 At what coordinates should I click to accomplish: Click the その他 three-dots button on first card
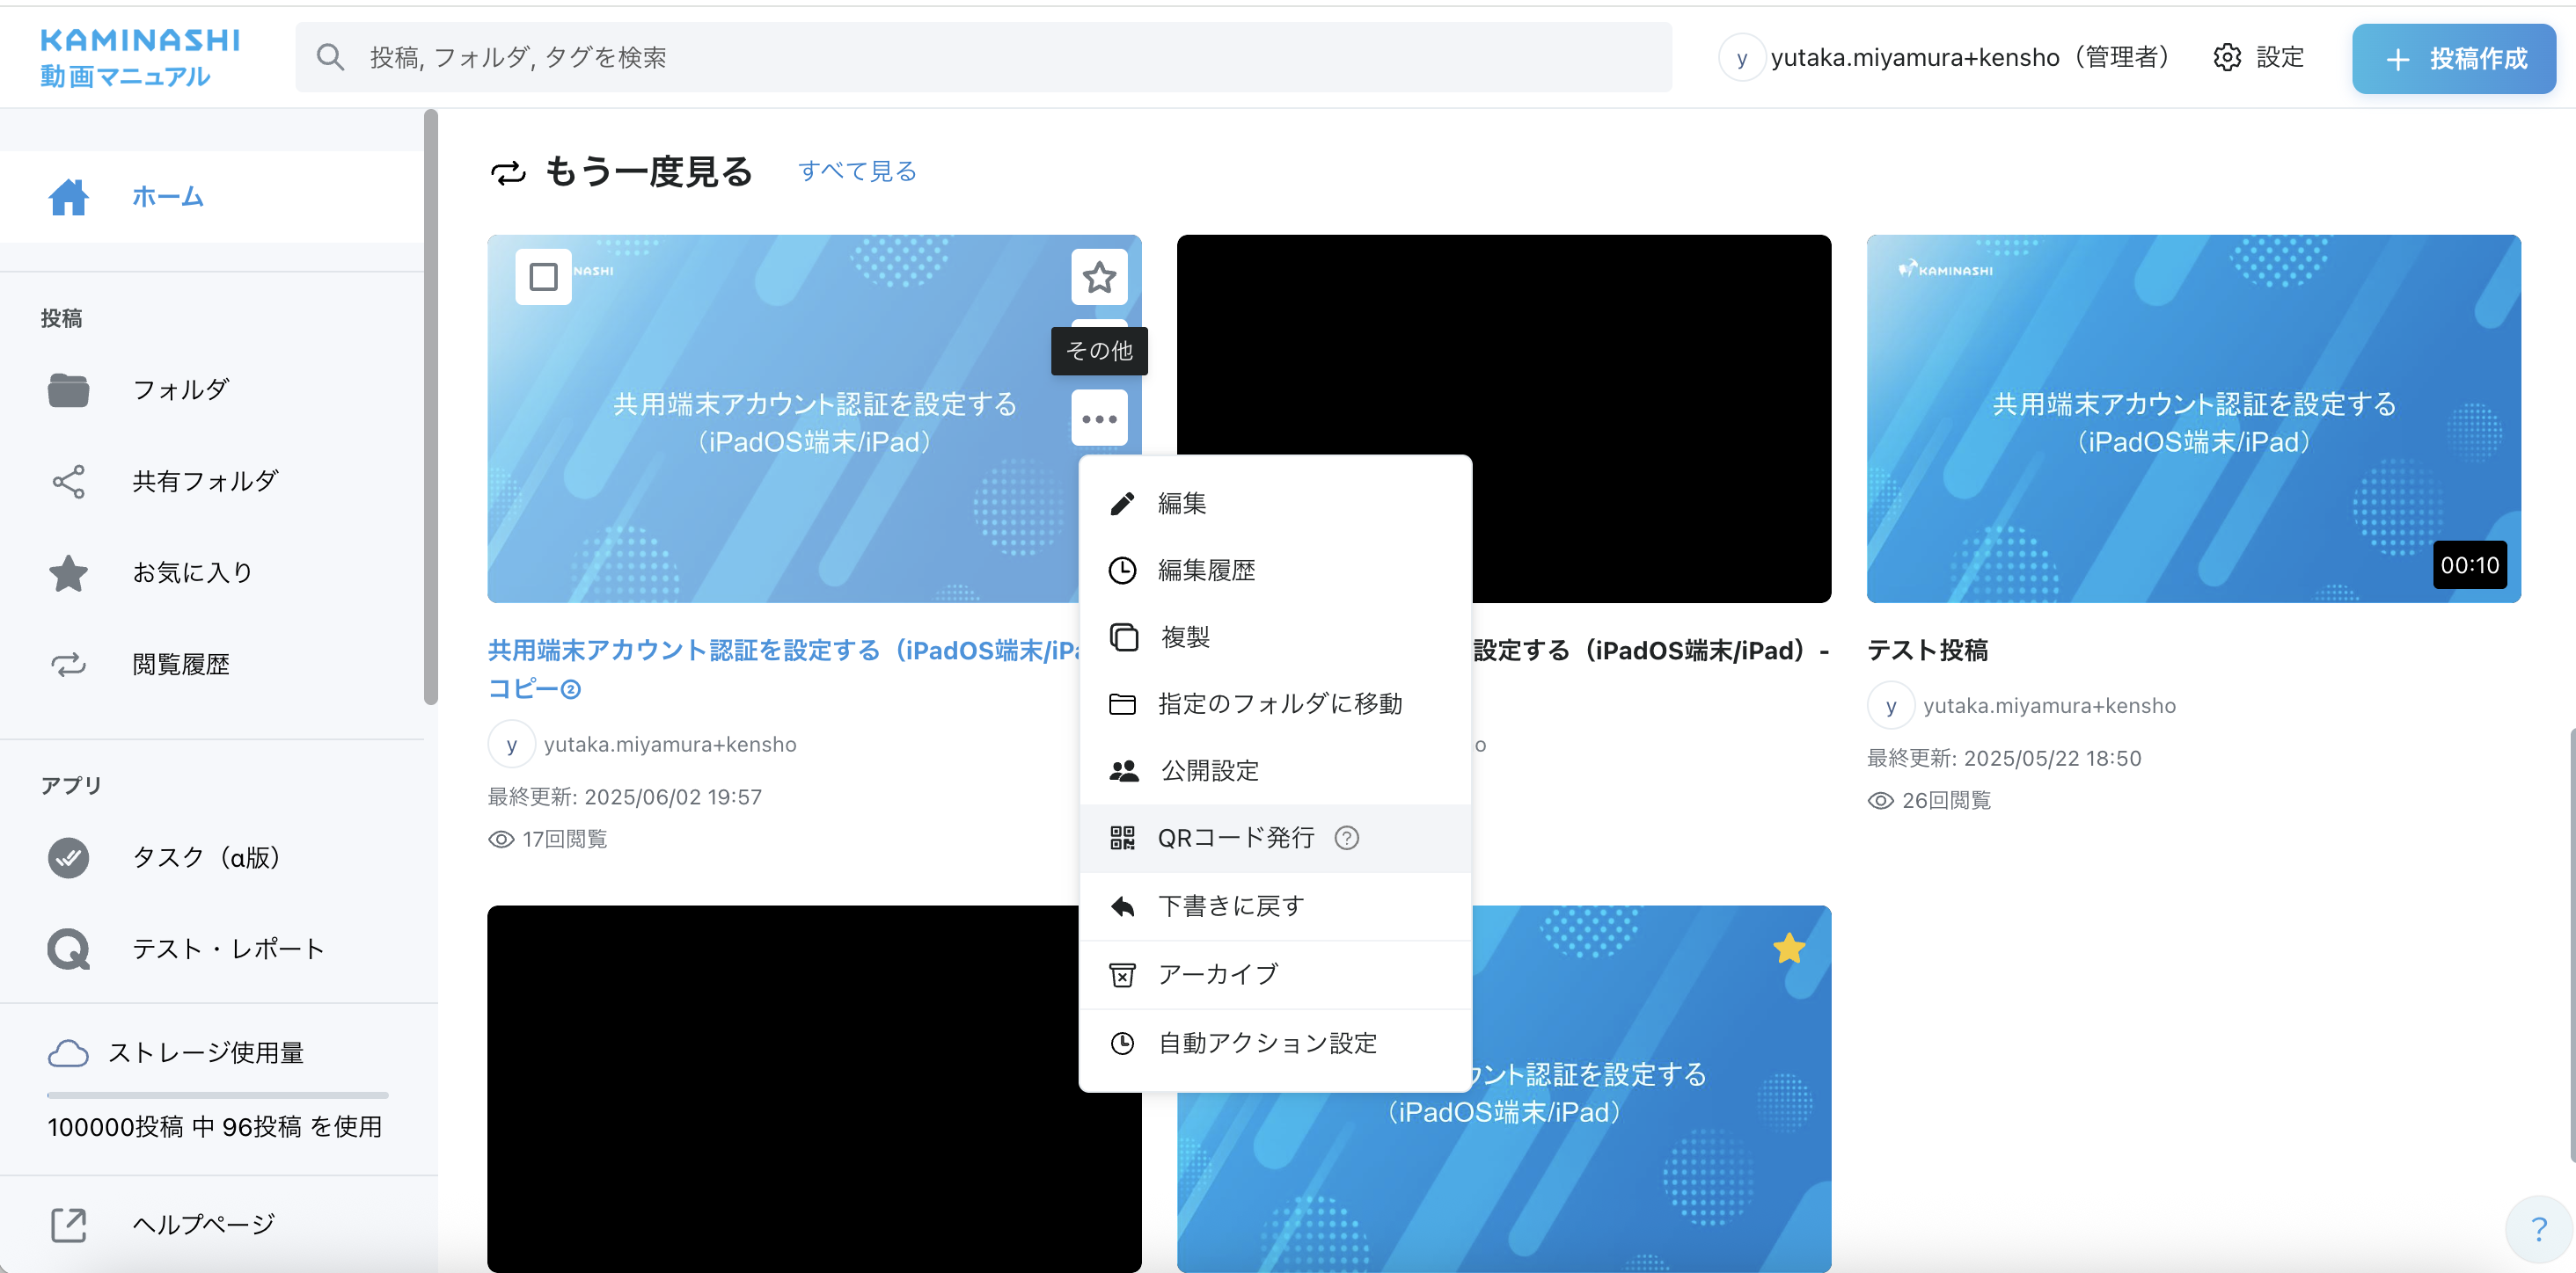1099,418
